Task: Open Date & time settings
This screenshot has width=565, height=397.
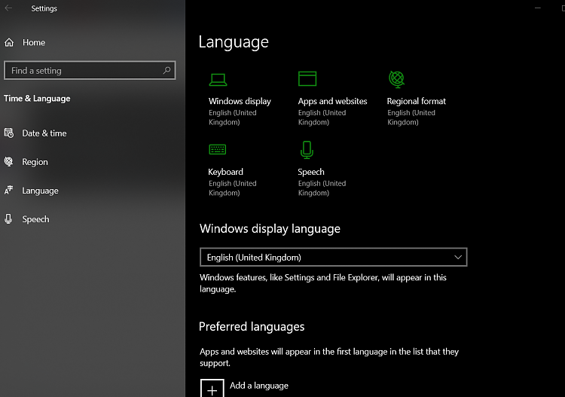Action: click(44, 133)
